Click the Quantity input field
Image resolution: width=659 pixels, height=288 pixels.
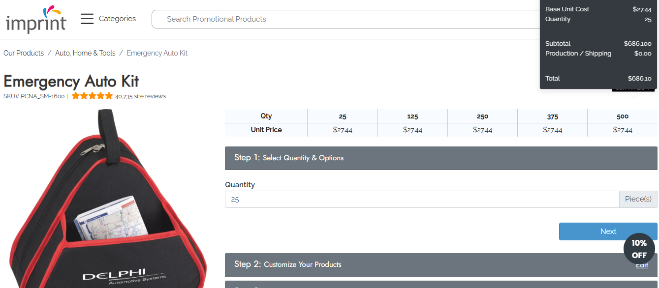pyautogui.click(x=422, y=199)
